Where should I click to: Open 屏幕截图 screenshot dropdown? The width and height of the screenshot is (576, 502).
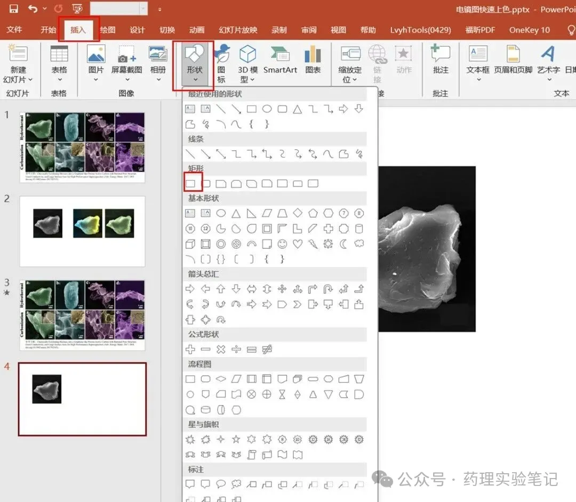pyautogui.click(x=127, y=64)
